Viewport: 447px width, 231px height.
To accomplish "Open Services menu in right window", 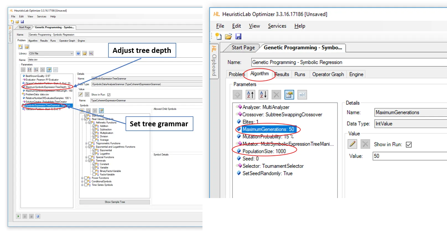I will point(277,26).
